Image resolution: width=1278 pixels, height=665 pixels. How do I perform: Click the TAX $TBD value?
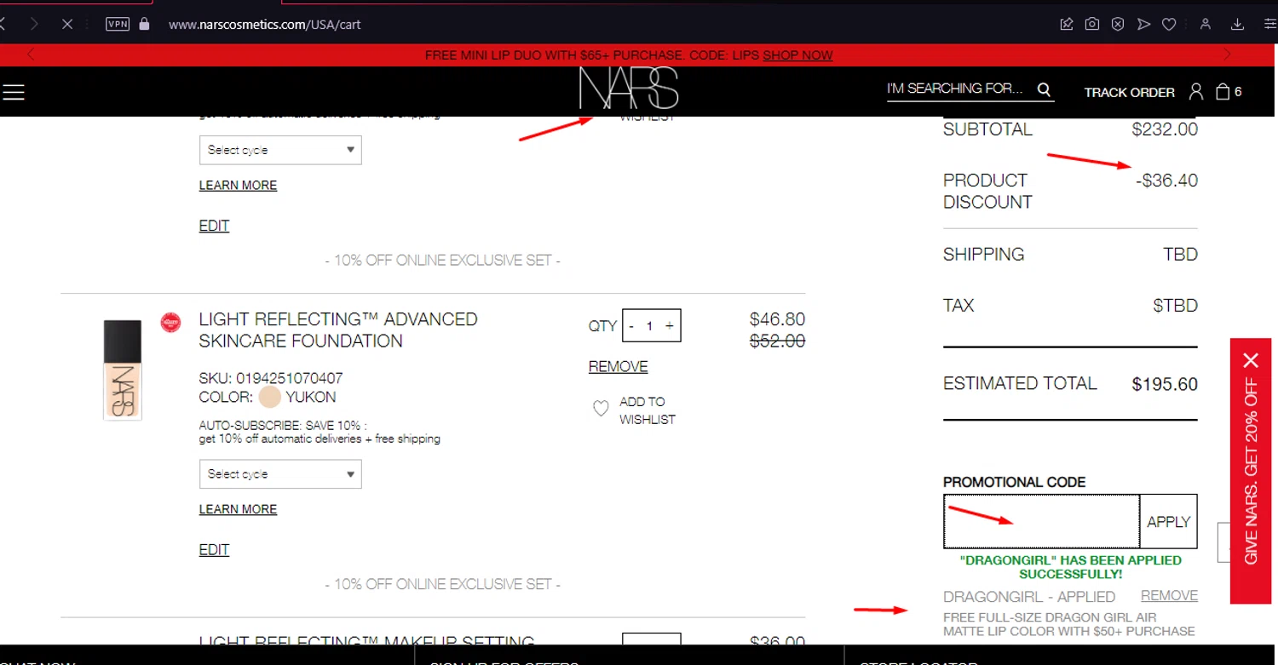point(1175,306)
